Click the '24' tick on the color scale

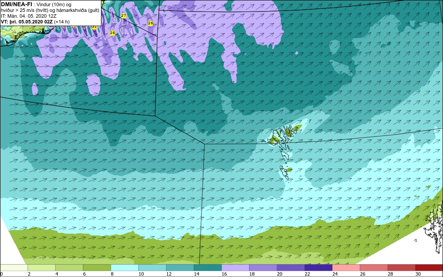(x=335, y=274)
